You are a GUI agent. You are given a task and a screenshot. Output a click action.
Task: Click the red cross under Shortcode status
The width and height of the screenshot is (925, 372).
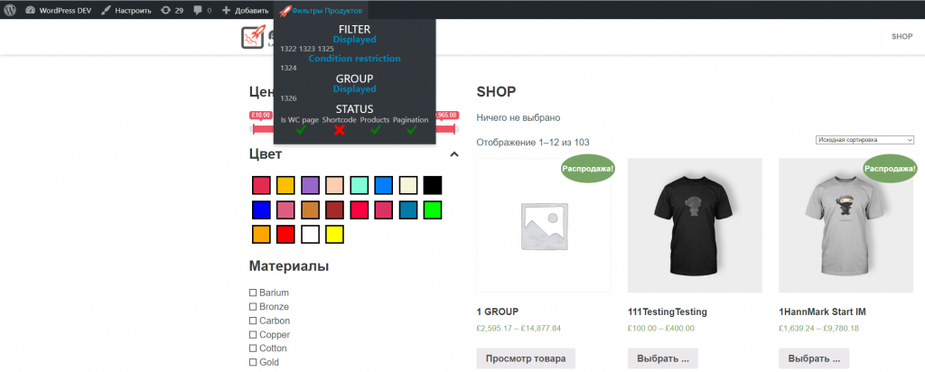pyautogui.click(x=340, y=130)
